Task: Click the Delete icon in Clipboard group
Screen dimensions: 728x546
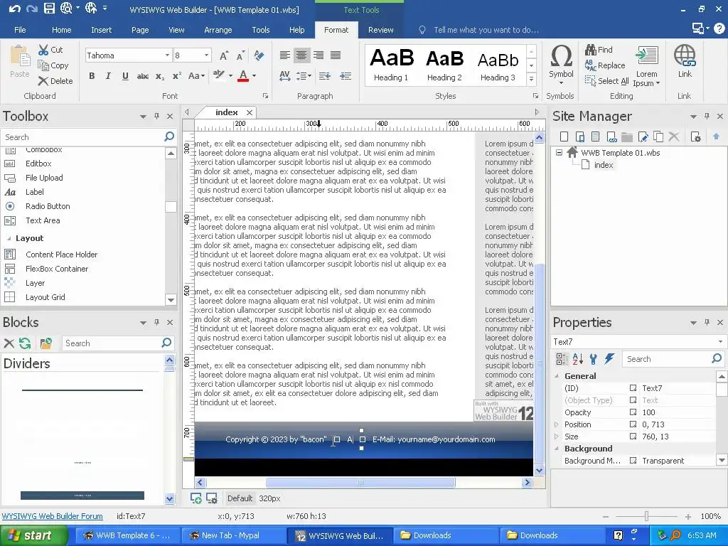Action: 43,81
